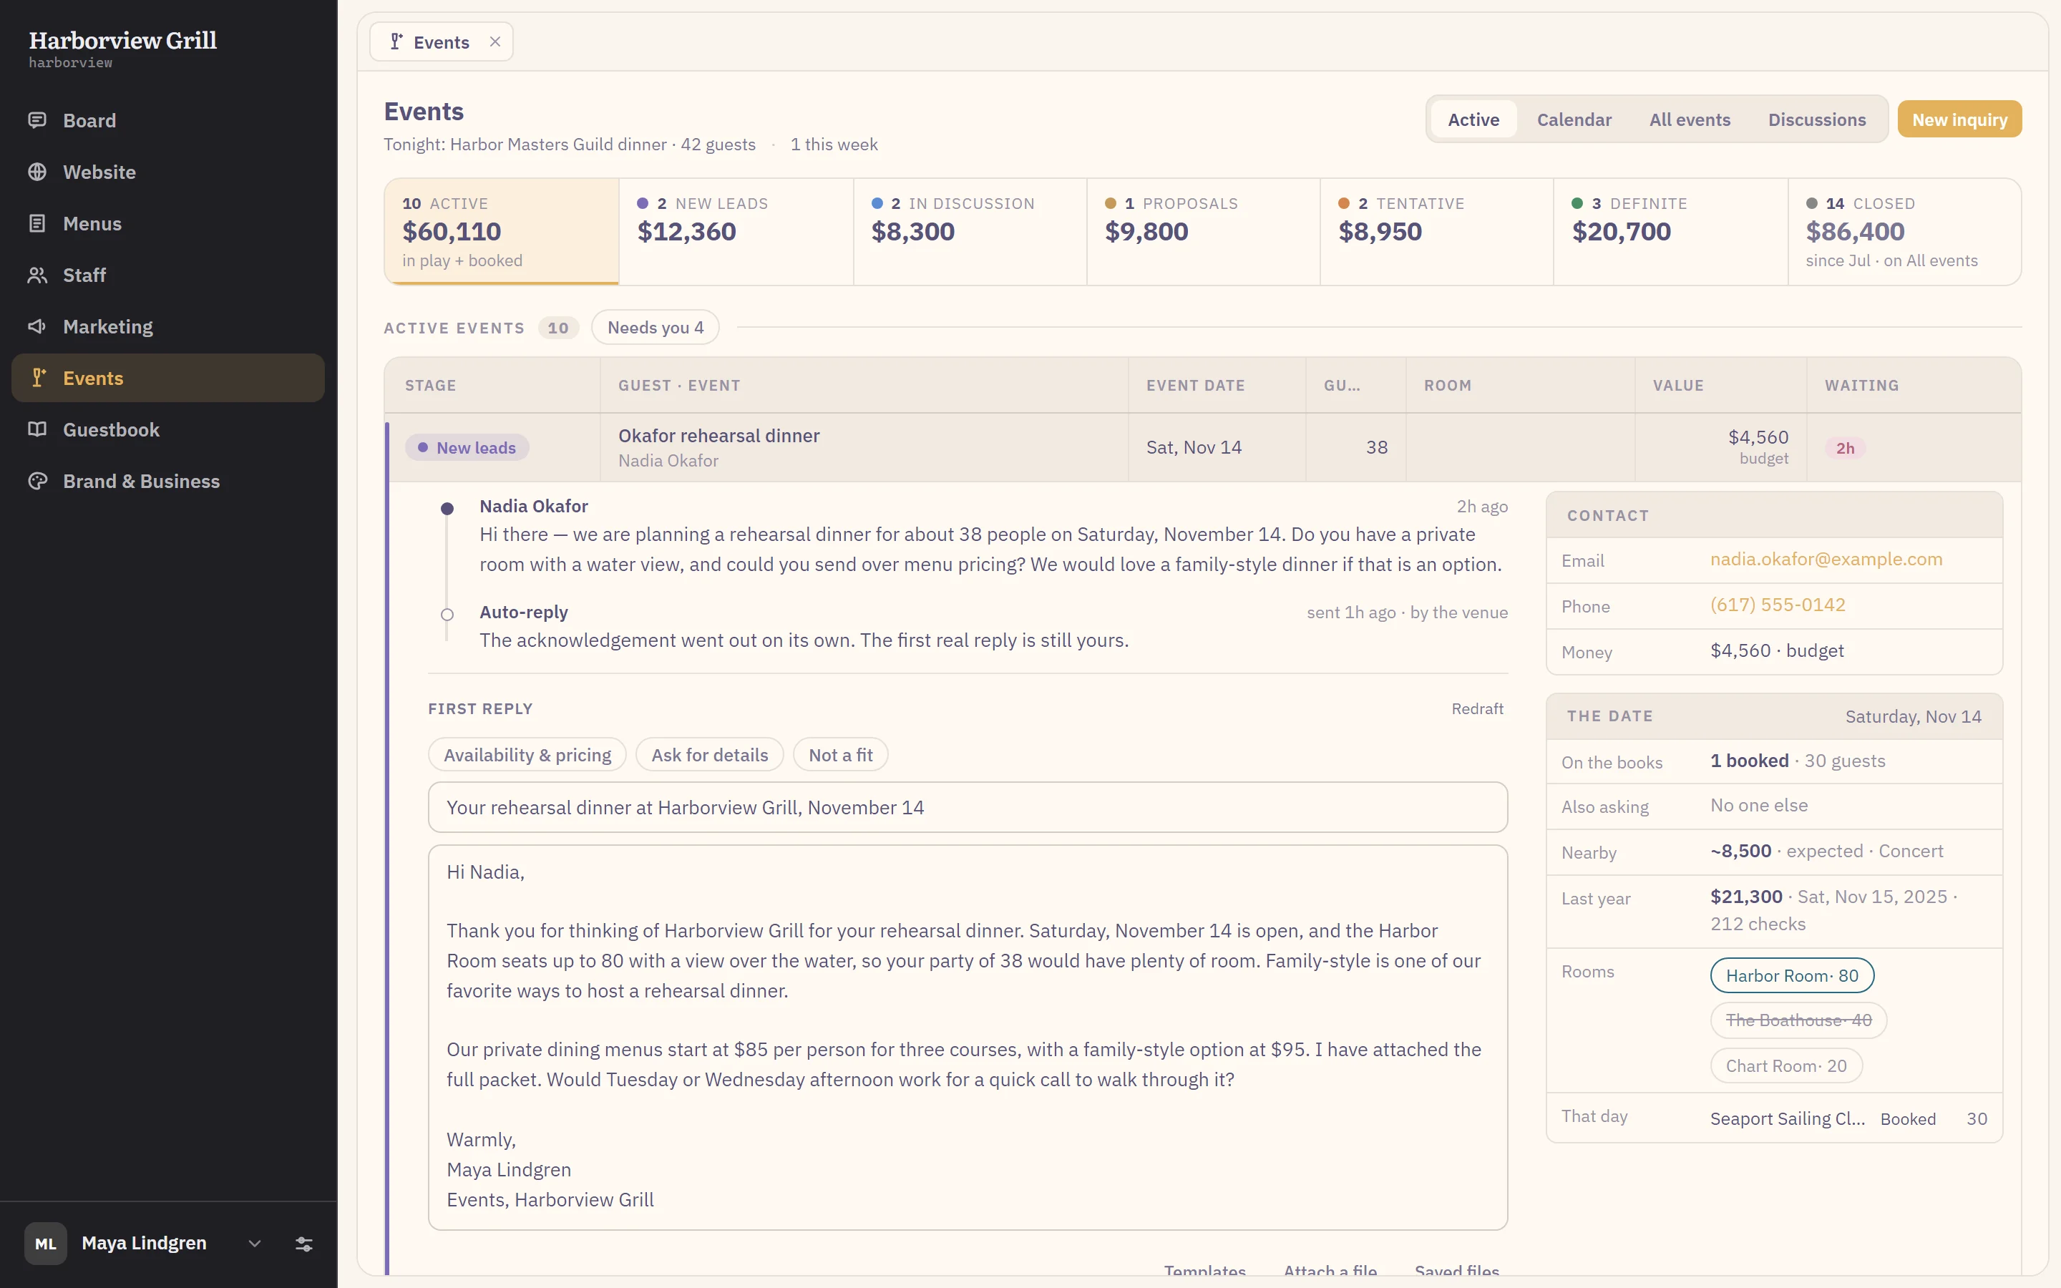The image size is (2061, 1288).
Task: Select the Not a fit reply option
Action: pos(841,755)
